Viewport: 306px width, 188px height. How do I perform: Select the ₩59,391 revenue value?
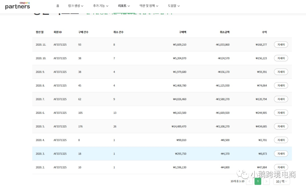(262, 72)
